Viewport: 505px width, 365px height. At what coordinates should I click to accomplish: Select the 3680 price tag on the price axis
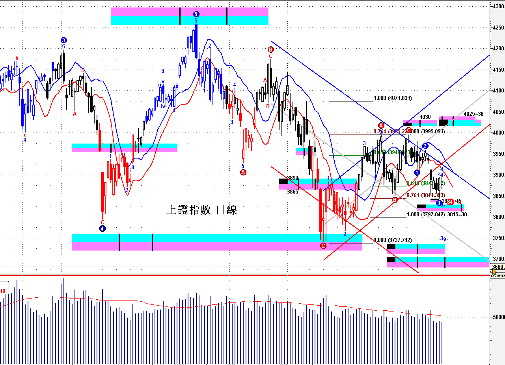pos(498,267)
